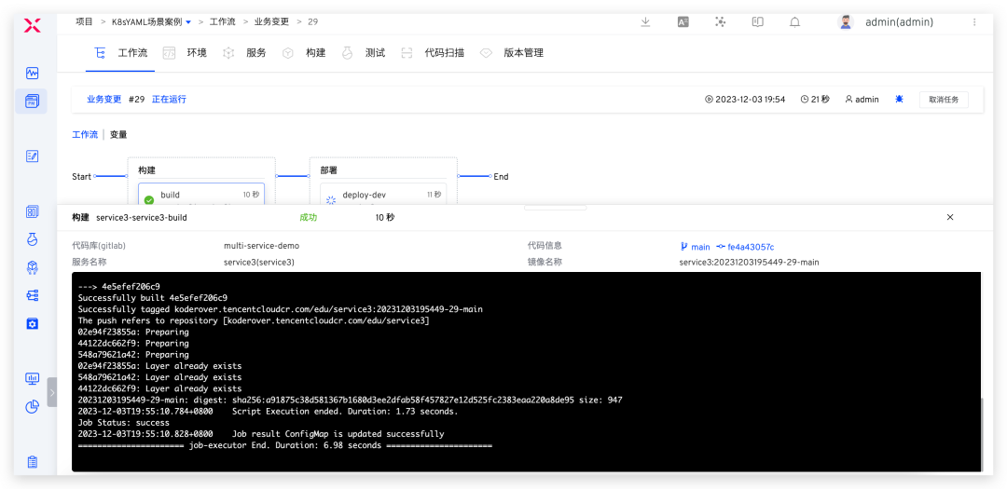Select the 工作流 top tab

(x=120, y=52)
